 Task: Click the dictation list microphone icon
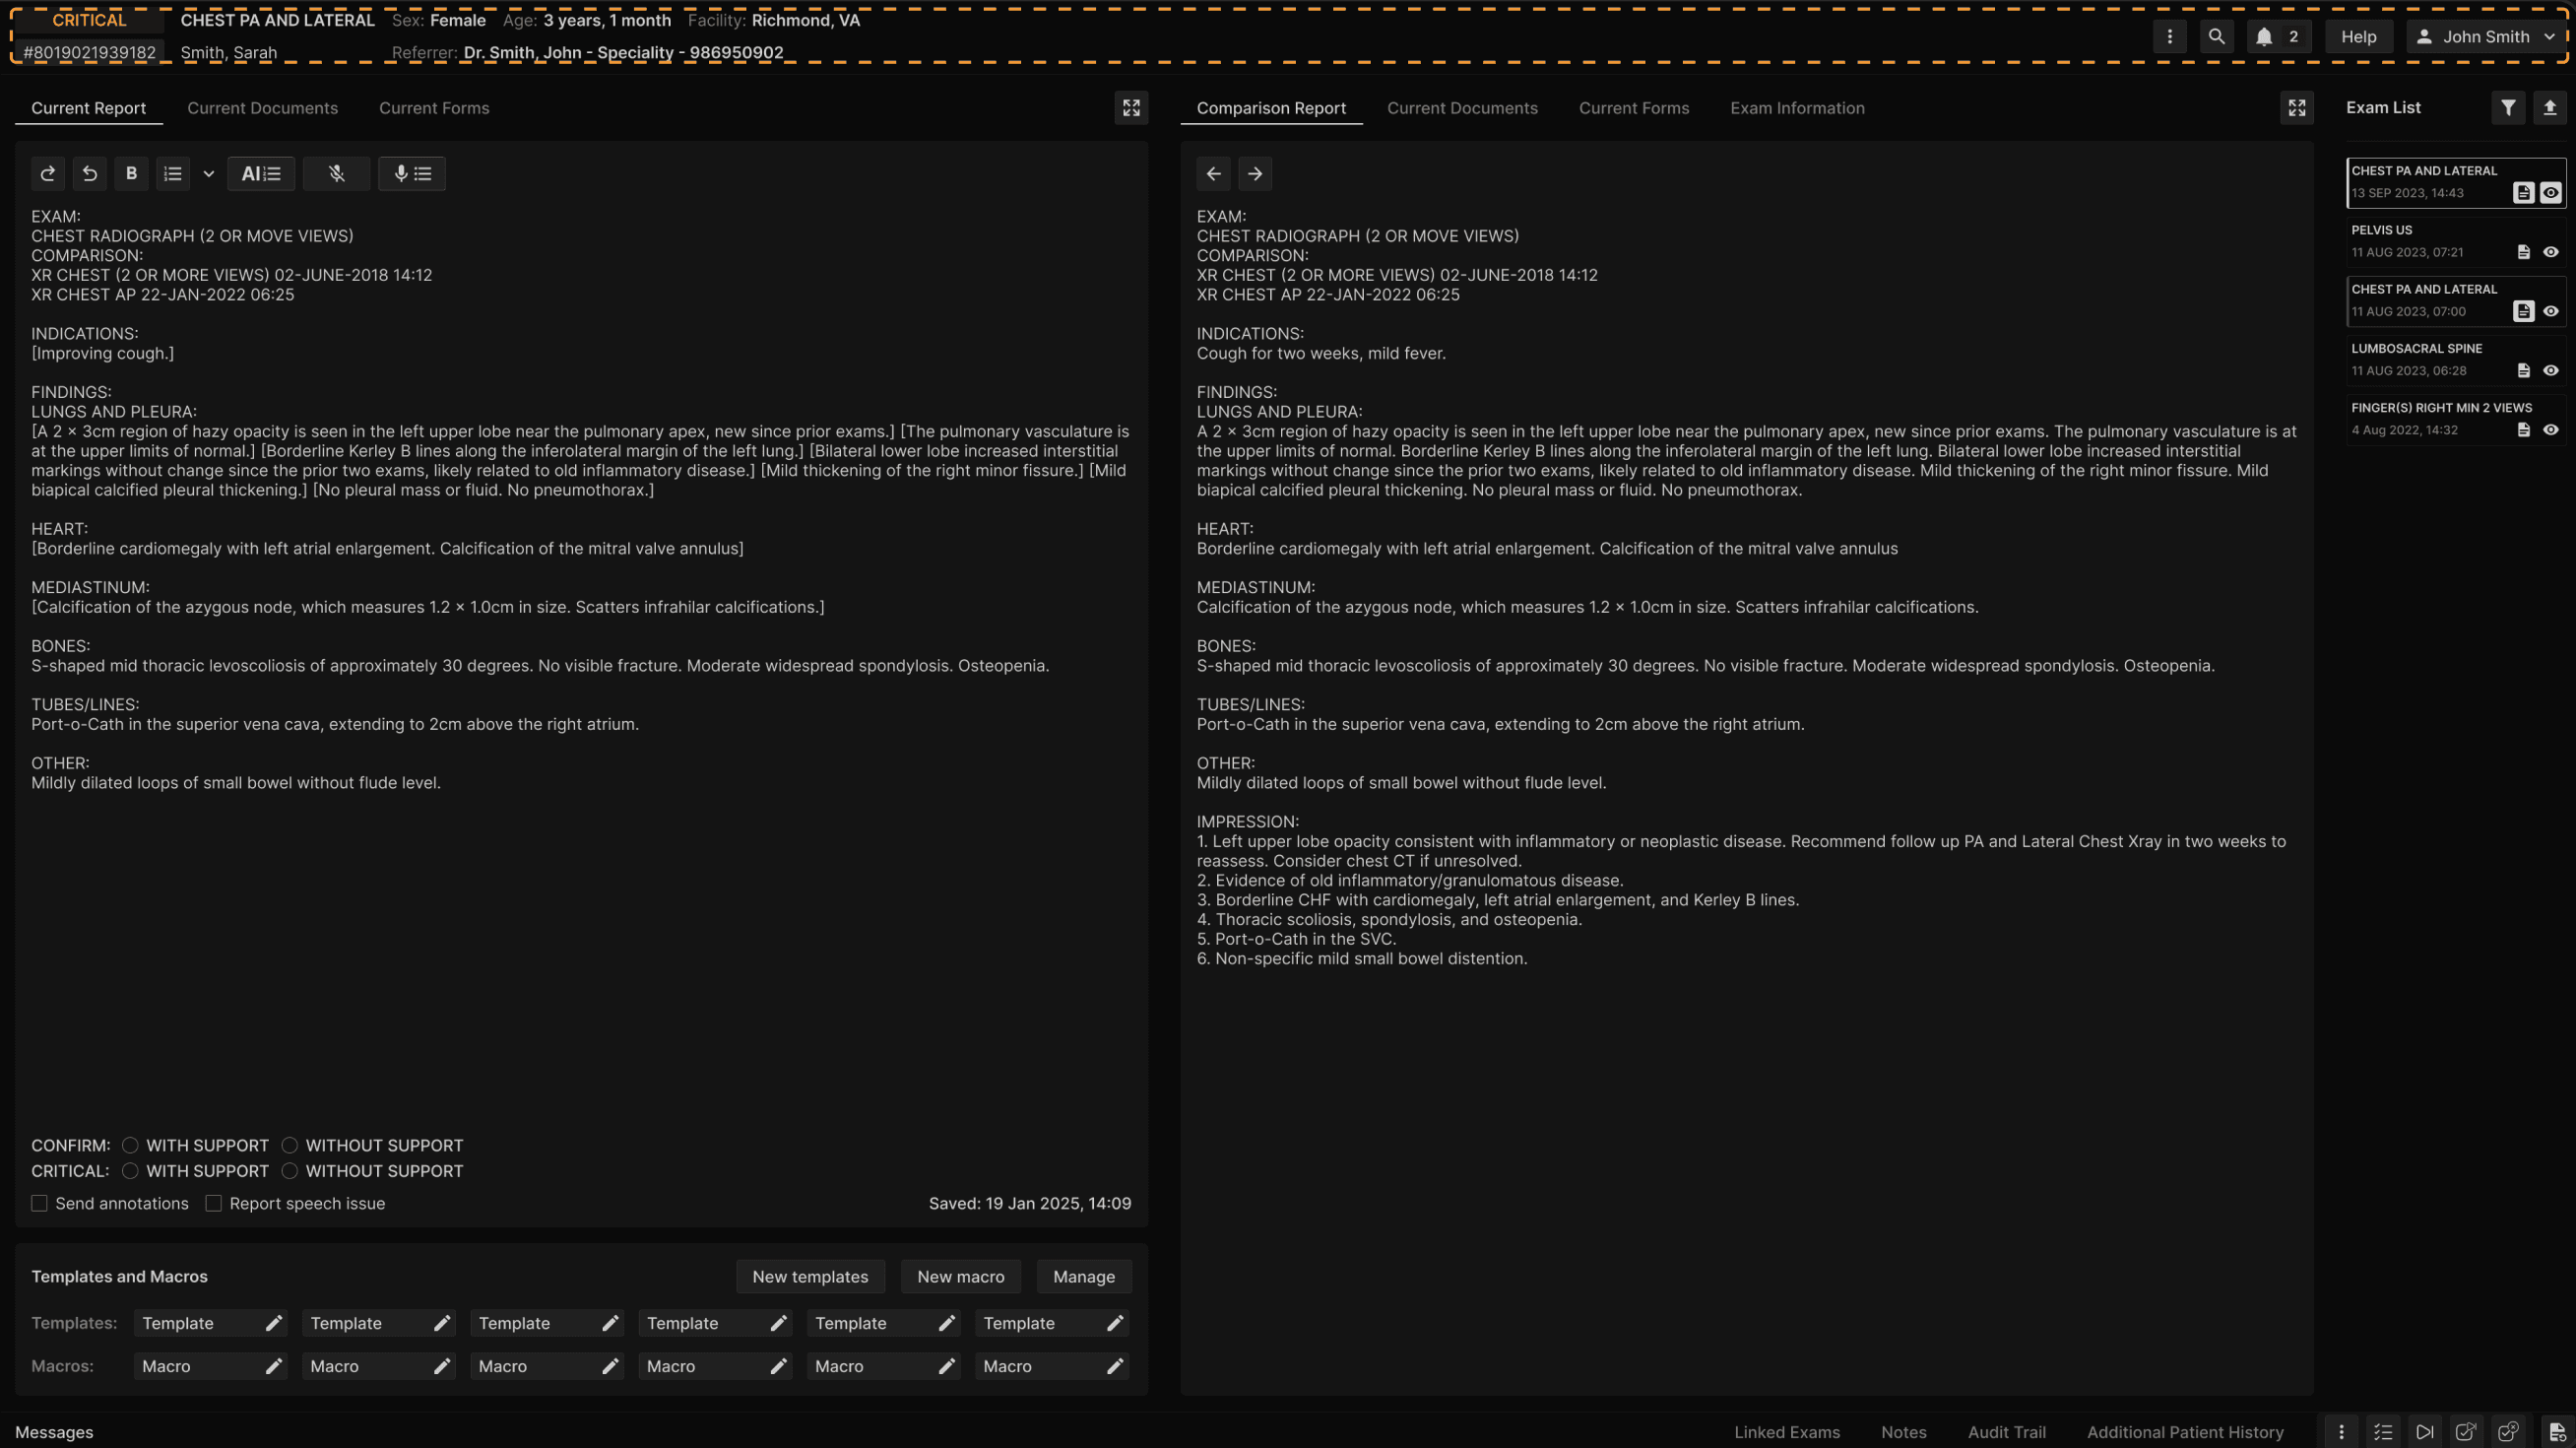[411, 174]
